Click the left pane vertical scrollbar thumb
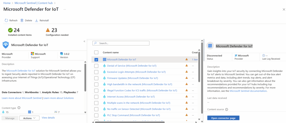 [x=85, y=77]
